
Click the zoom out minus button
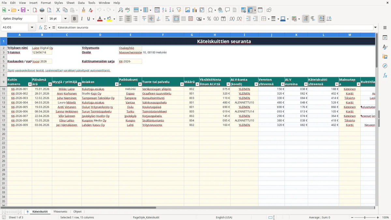(x=353, y=217)
